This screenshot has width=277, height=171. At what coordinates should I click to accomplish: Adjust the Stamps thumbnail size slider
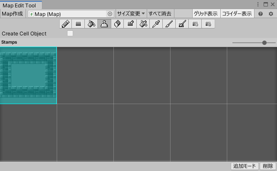tap(254, 43)
